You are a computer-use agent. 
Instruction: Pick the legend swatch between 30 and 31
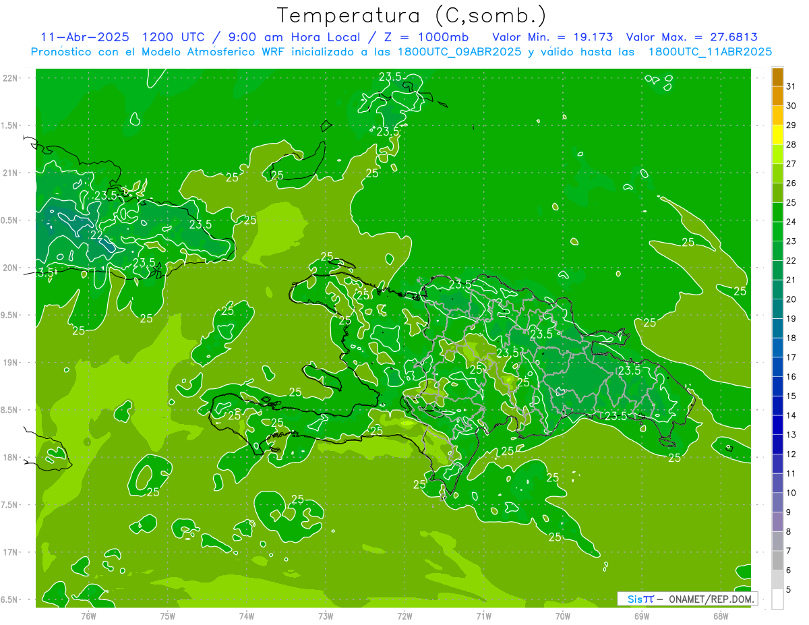tap(777, 96)
